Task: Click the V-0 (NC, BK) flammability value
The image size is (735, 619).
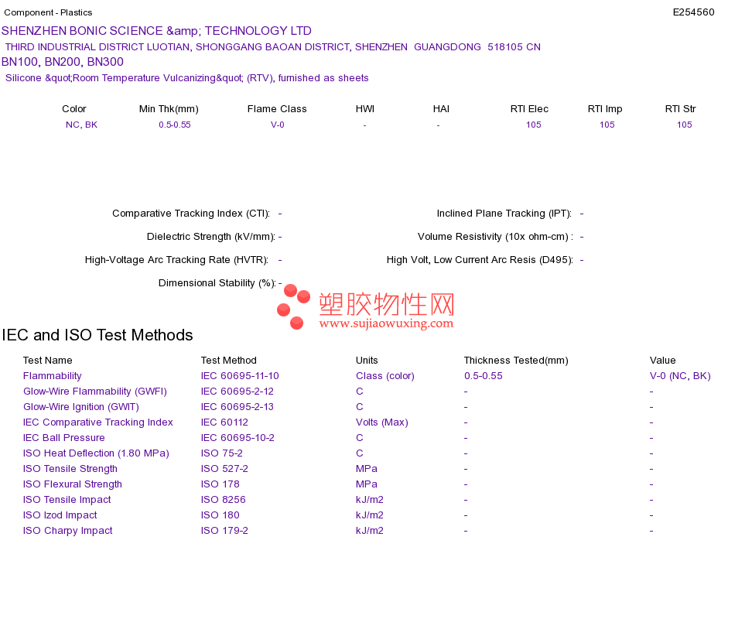Action: point(680,375)
